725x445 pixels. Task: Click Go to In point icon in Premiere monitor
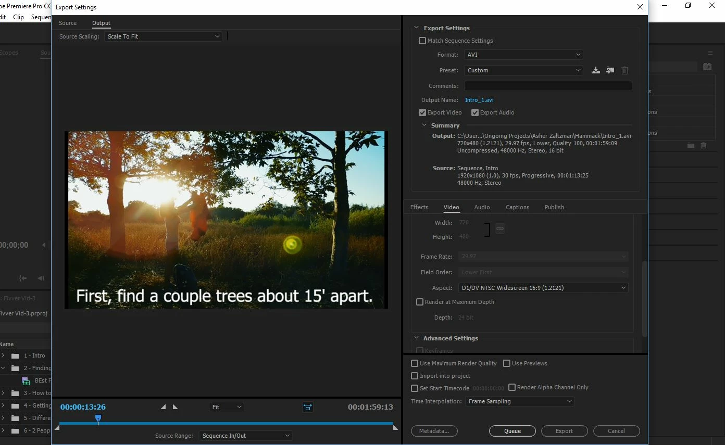tap(23, 278)
